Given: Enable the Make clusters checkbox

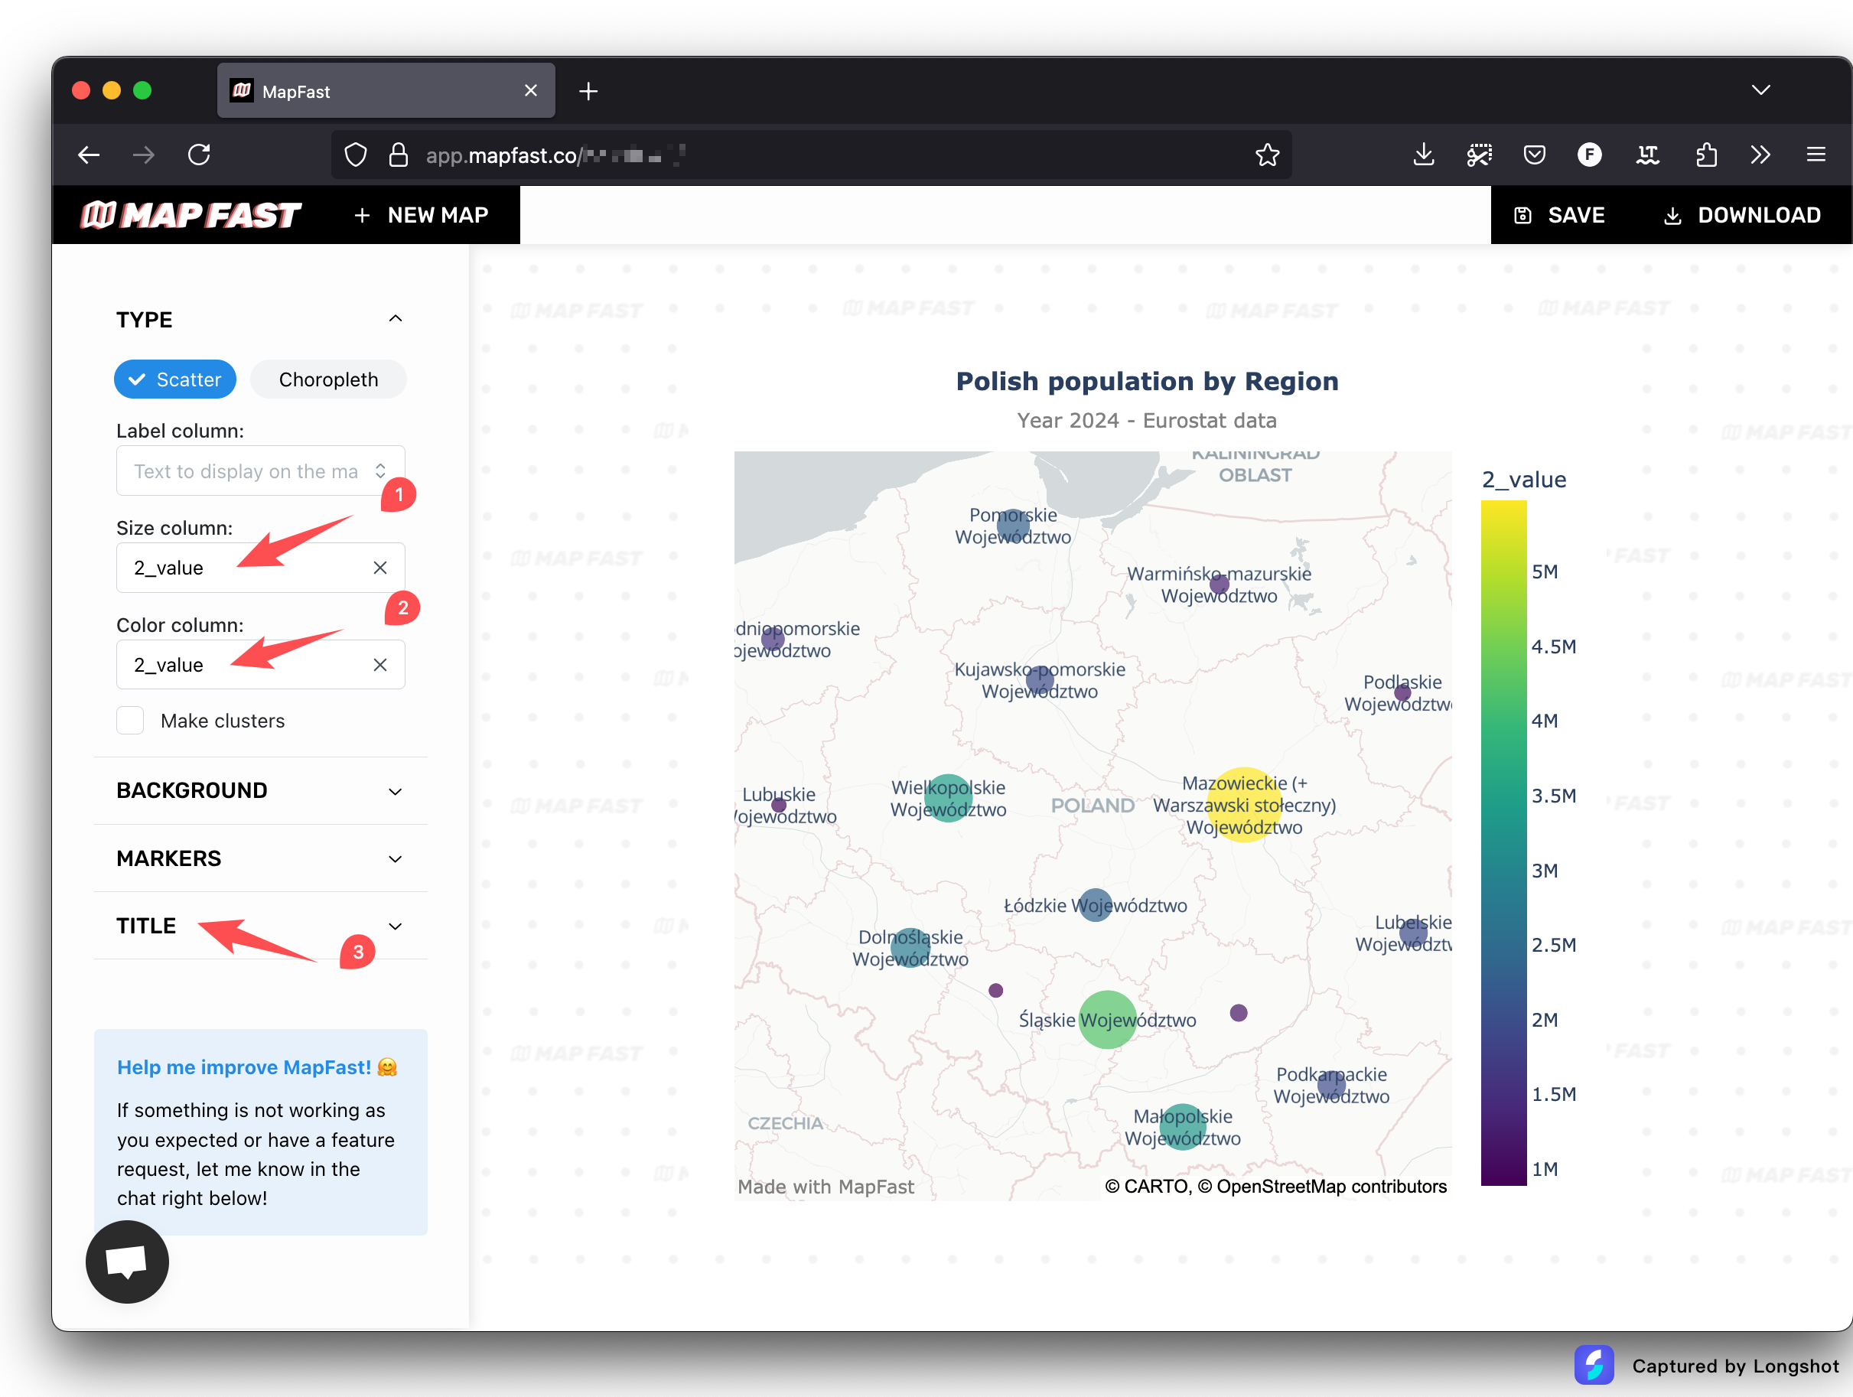Looking at the screenshot, I should (130, 720).
